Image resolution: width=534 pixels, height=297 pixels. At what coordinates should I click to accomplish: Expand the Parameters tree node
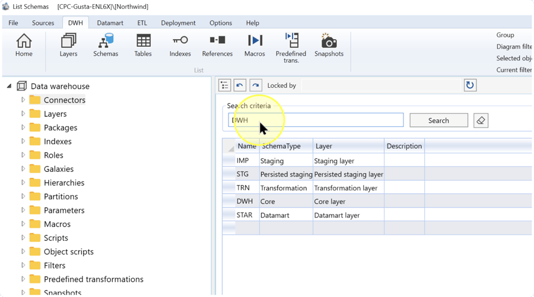point(23,210)
